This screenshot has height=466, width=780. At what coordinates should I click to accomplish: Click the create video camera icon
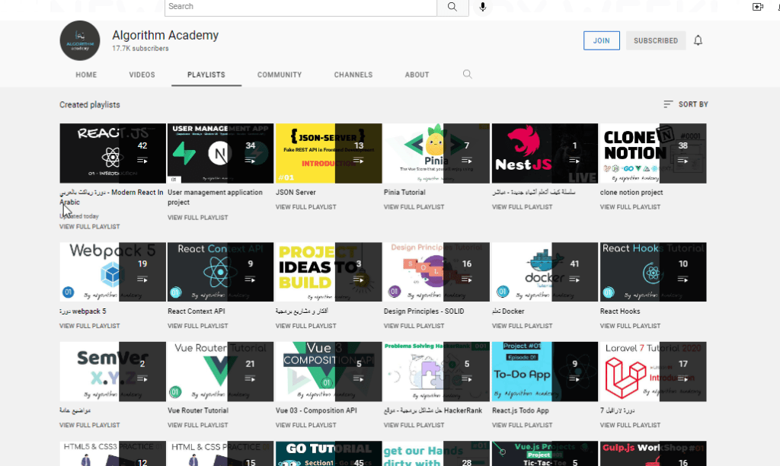click(757, 7)
